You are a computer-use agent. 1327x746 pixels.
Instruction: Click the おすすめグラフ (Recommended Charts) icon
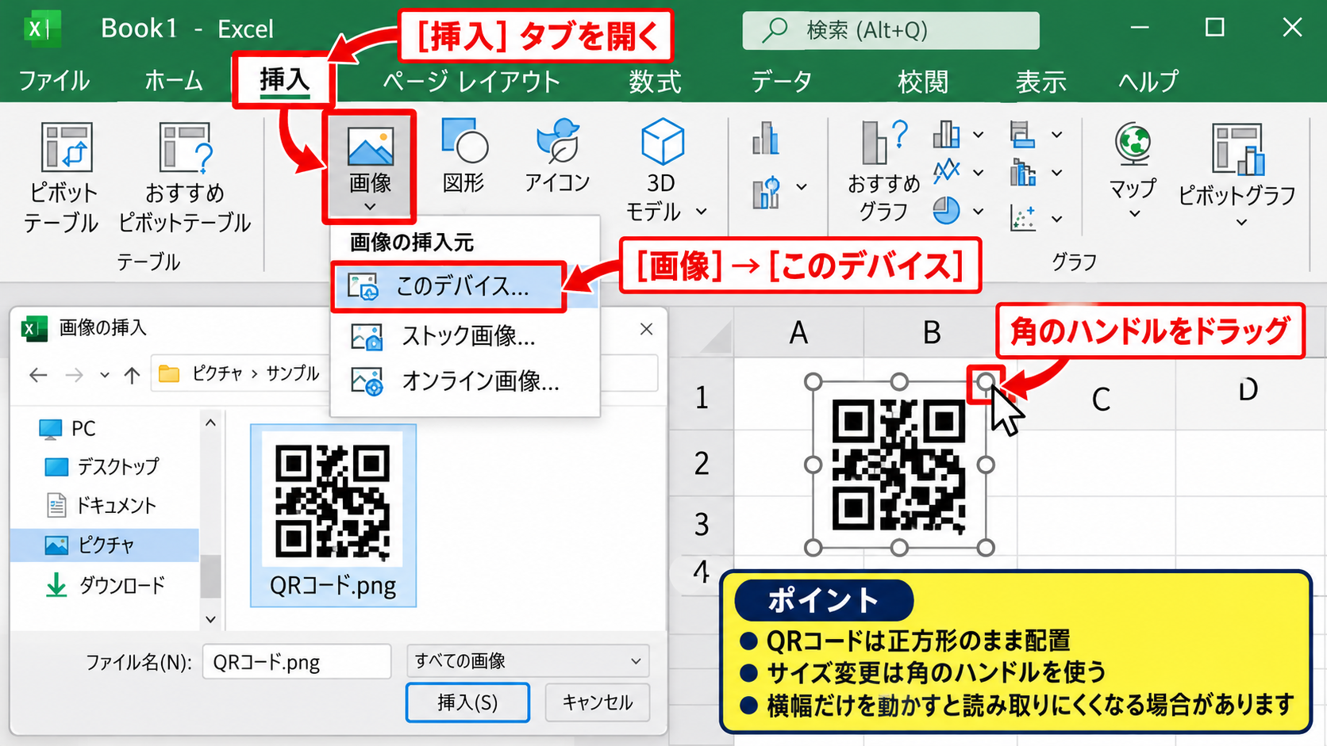(883, 143)
